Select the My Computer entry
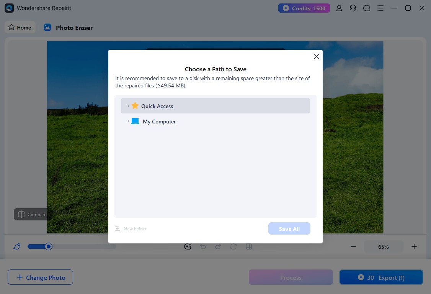This screenshot has width=431, height=294. 215,122
